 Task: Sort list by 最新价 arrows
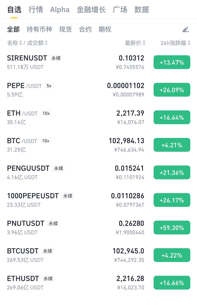[x=144, y=43]
